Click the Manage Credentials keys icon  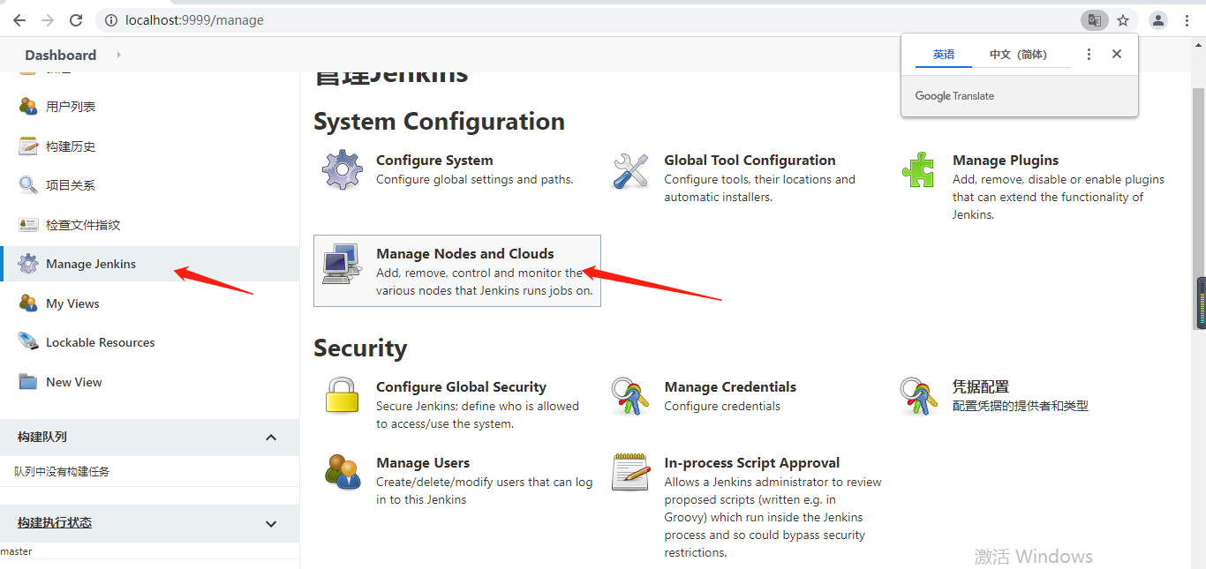coord(630,396)
